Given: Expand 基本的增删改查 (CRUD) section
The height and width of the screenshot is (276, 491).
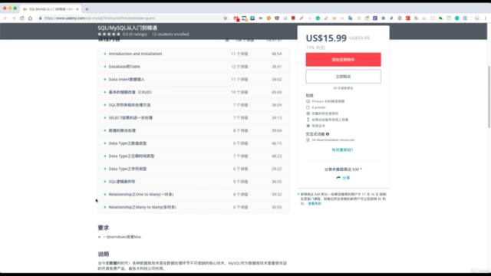Looking at the screenshot, I should point(193,92).
